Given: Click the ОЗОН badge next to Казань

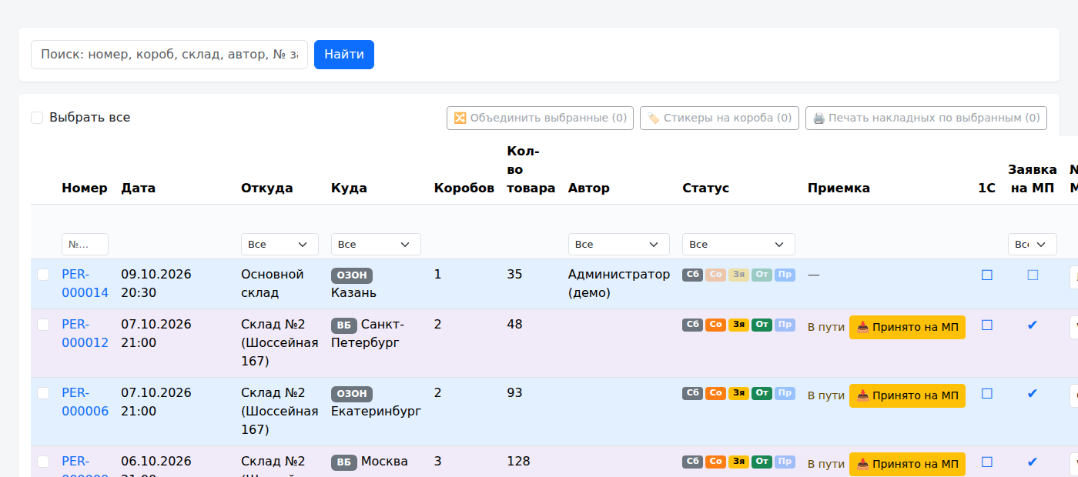Looking at the screenshot, I should [352, 275].
